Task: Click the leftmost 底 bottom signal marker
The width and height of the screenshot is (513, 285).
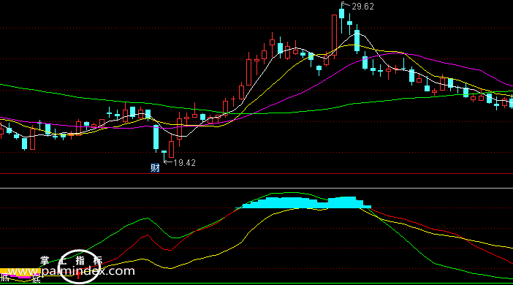Action: click(4, 278)
